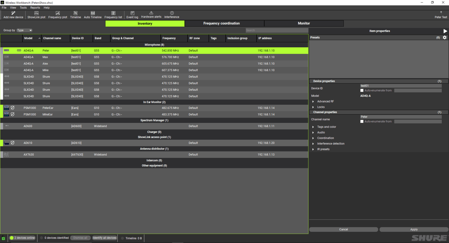Expand the IR presets section
The height and width of the screenshot is (243, 449).
[313, 149]
